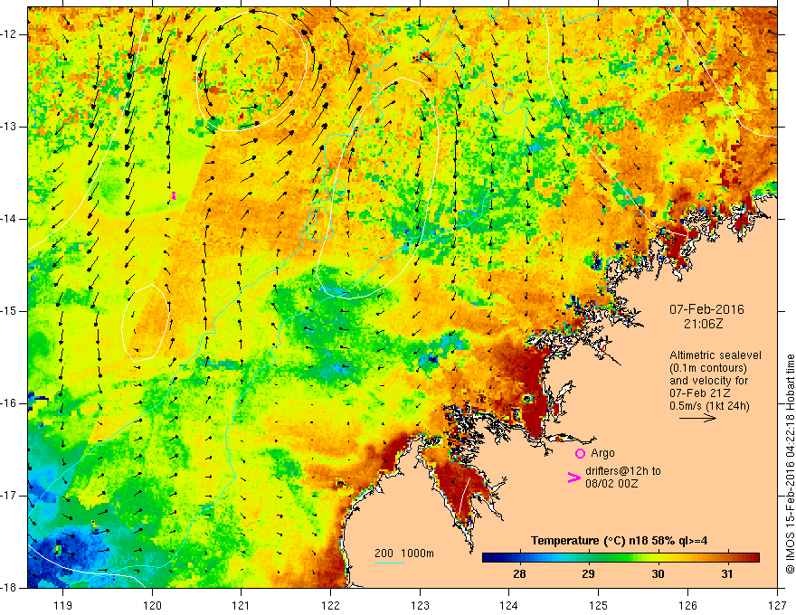The image size is (796, 615).
Task: Click the temperature color bar
Action: [621, 557]
